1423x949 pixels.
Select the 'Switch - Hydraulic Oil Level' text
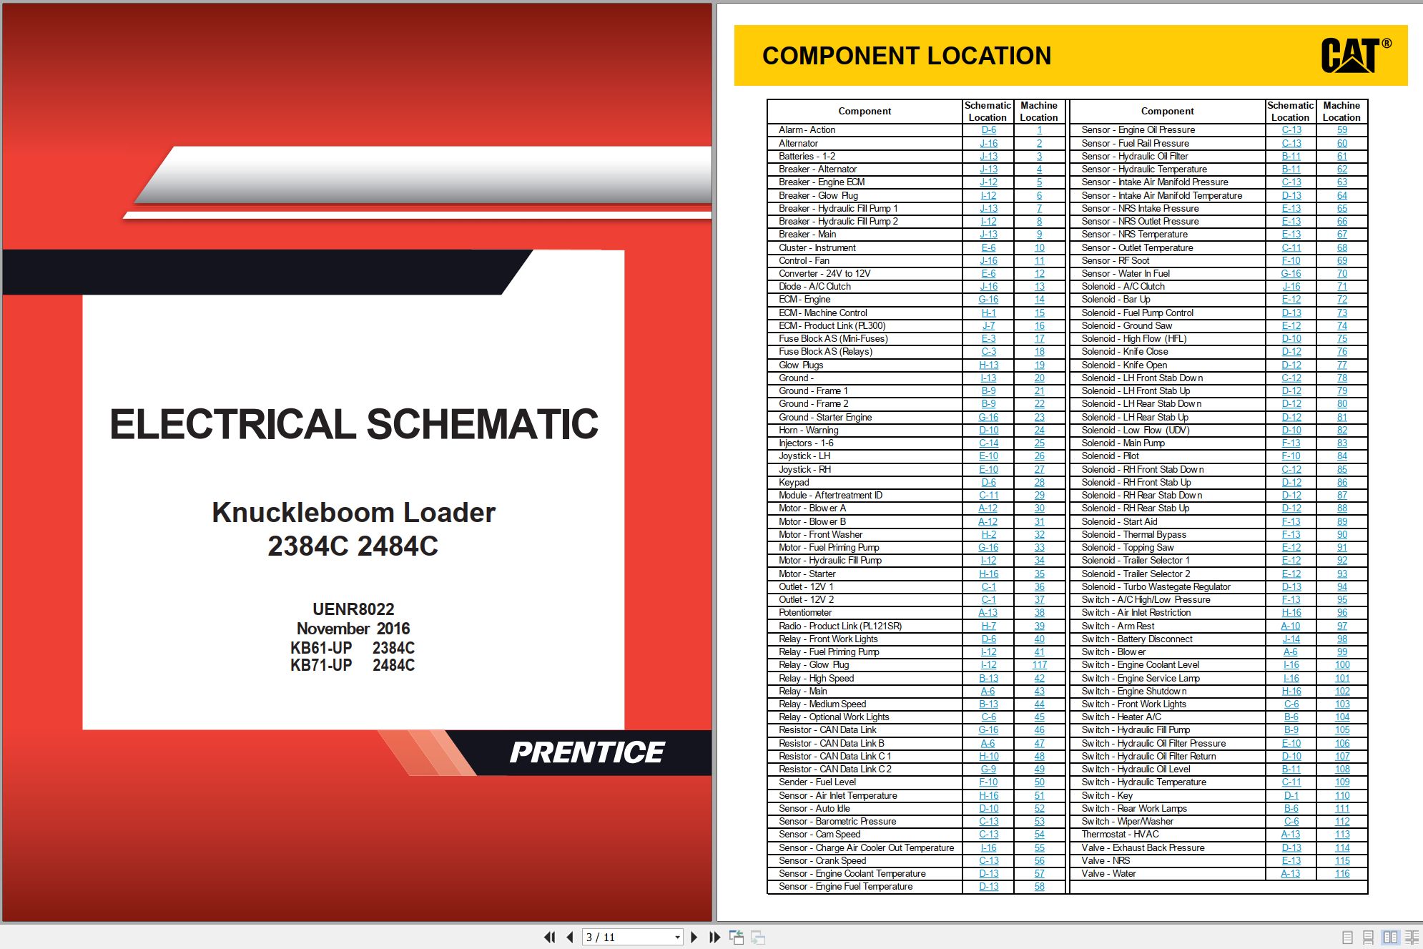(1136, 769)
